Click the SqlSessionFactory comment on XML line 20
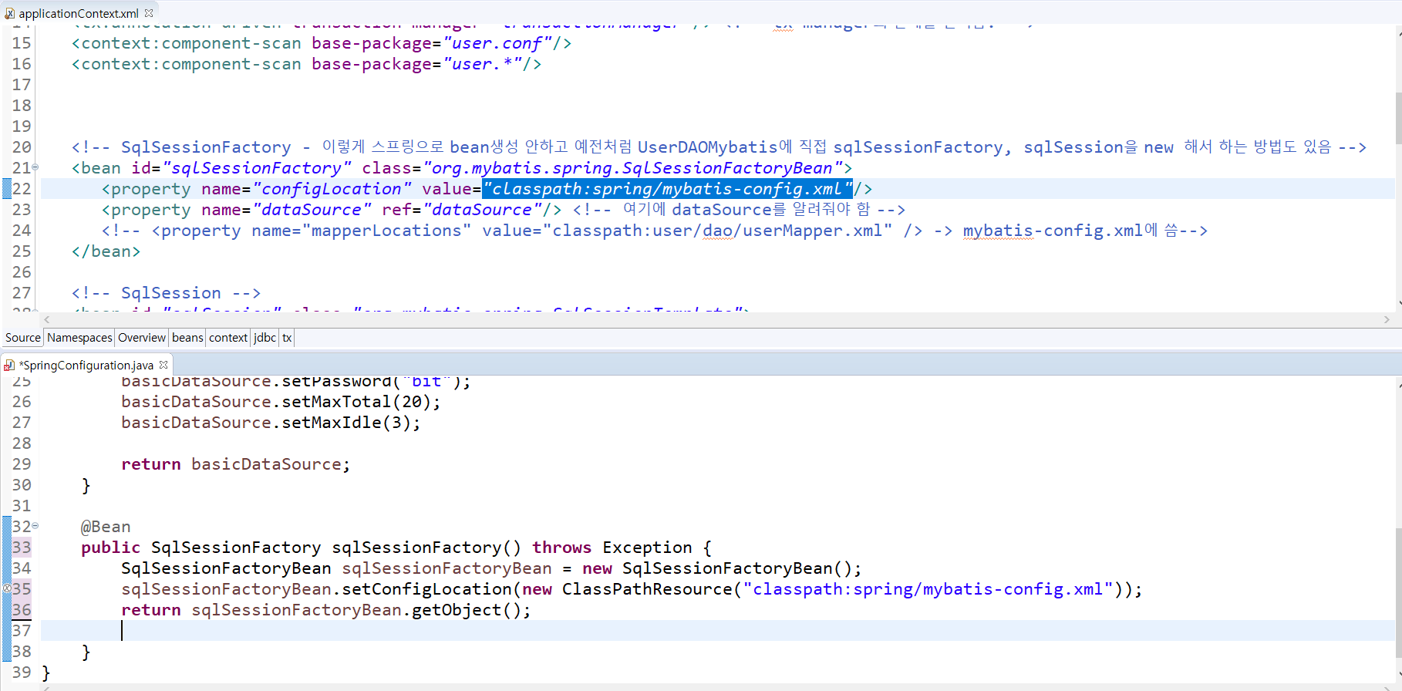Viewport: 1402px width, 691px height. (x=719, y=147)
